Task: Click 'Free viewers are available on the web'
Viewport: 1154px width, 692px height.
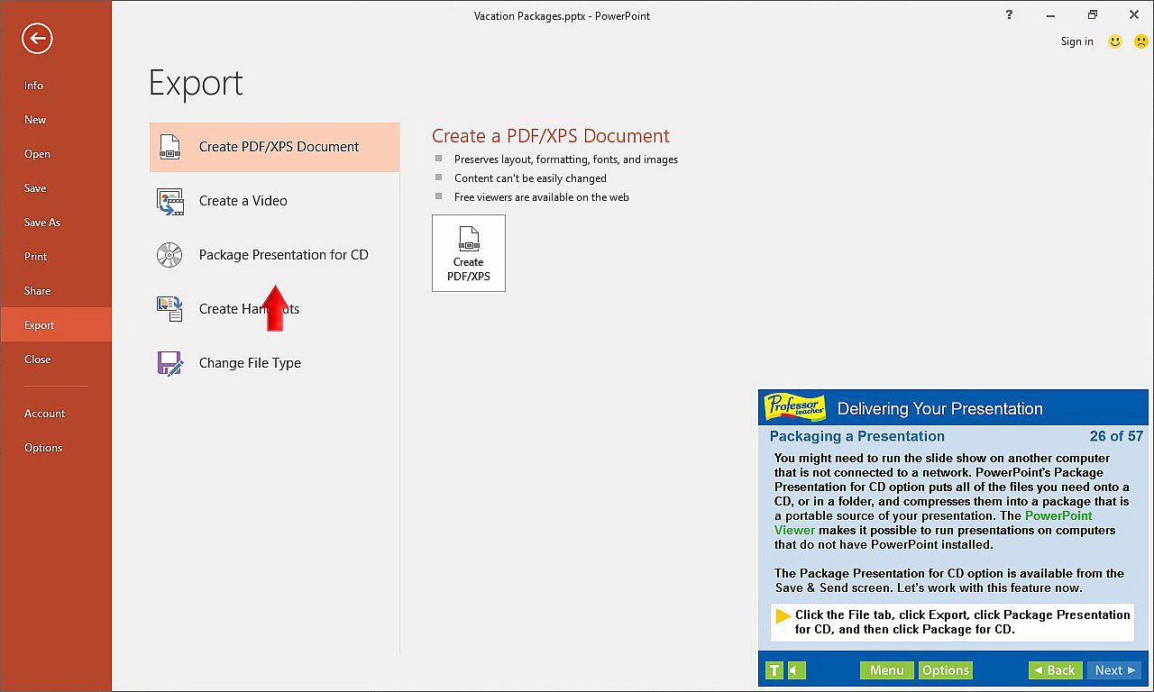Action: click(542, 197)
